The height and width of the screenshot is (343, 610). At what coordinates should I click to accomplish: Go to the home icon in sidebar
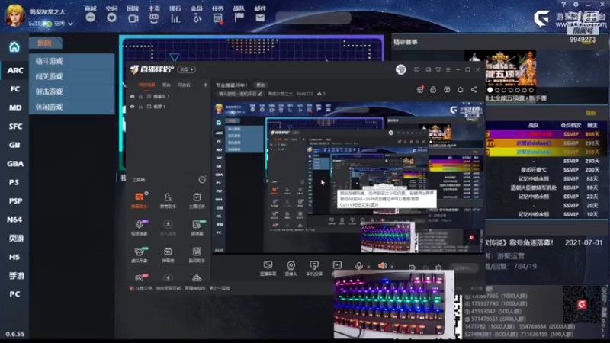point(14,47)
